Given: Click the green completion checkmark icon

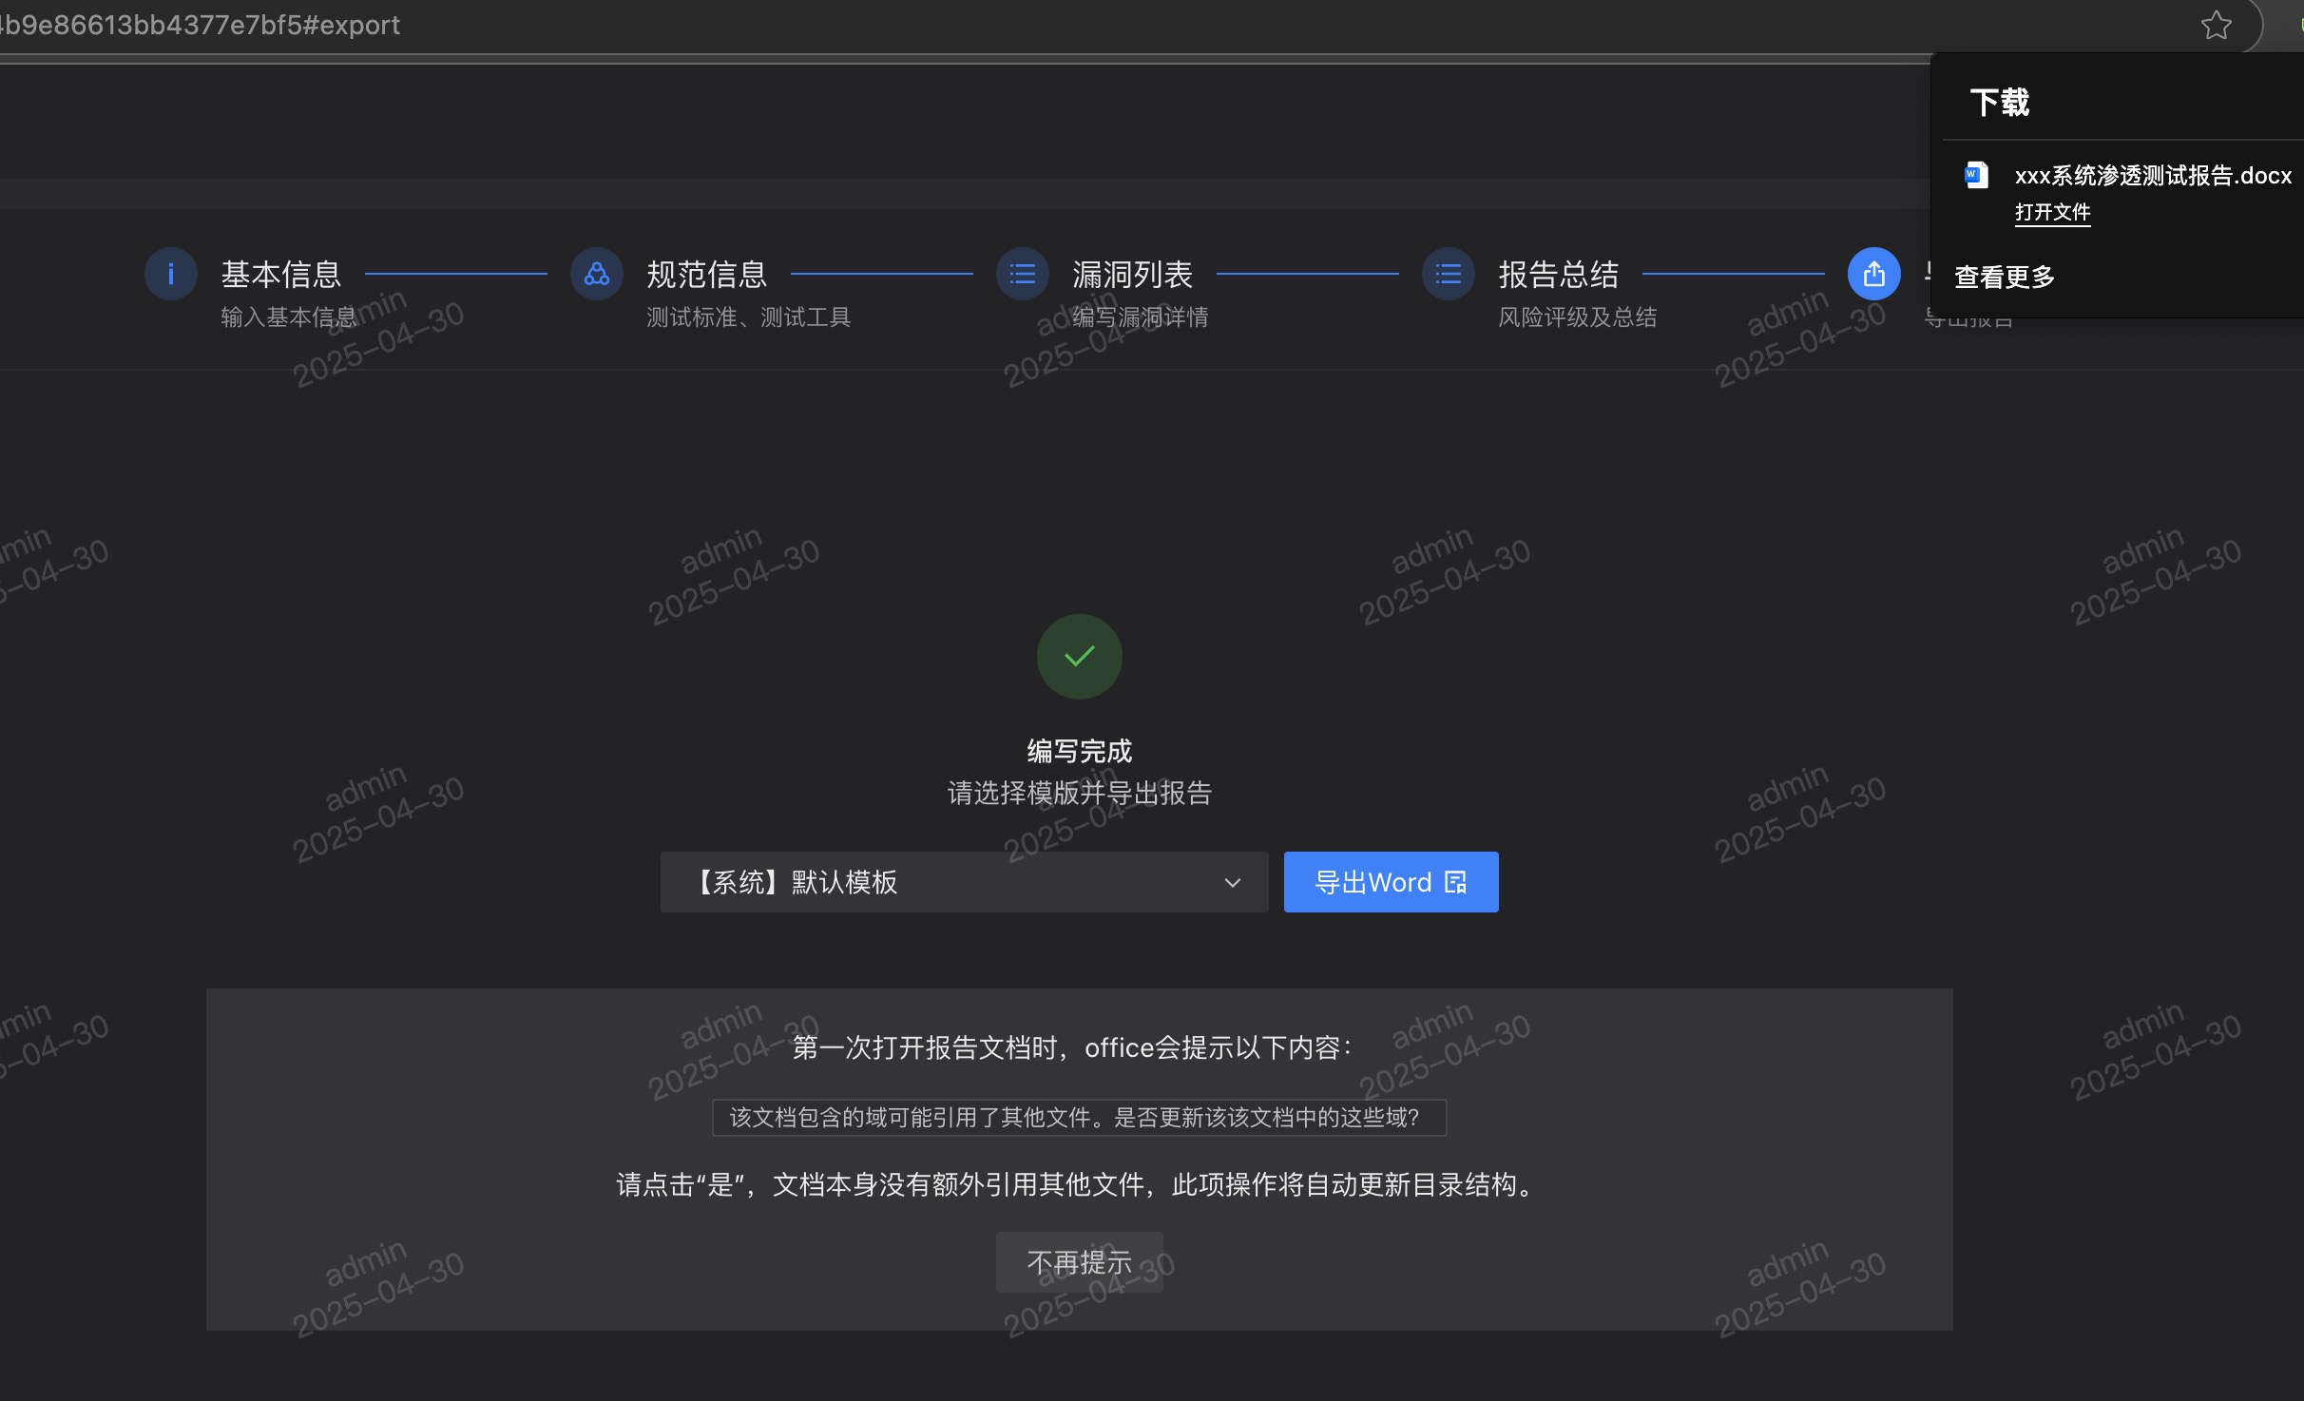Looking at the screenshot, I should (1080, 657).
